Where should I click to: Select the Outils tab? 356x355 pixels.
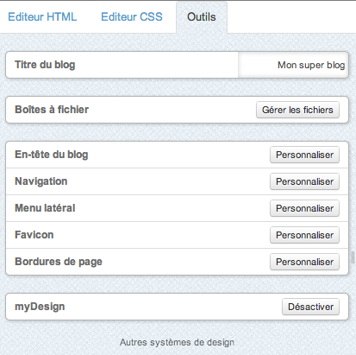[202, 17]
